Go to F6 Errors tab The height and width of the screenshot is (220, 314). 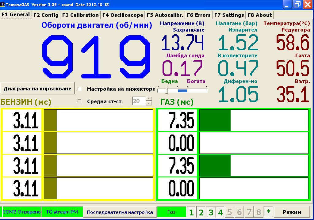tap(199, 15)
